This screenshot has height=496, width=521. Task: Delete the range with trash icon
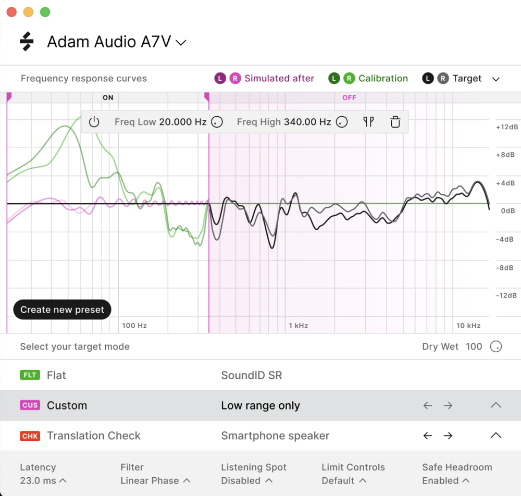395,122
